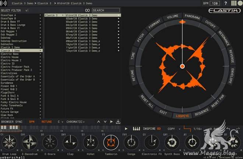
Task: Open the COPY dropdown arrow
Action: (x=179, y=129)
